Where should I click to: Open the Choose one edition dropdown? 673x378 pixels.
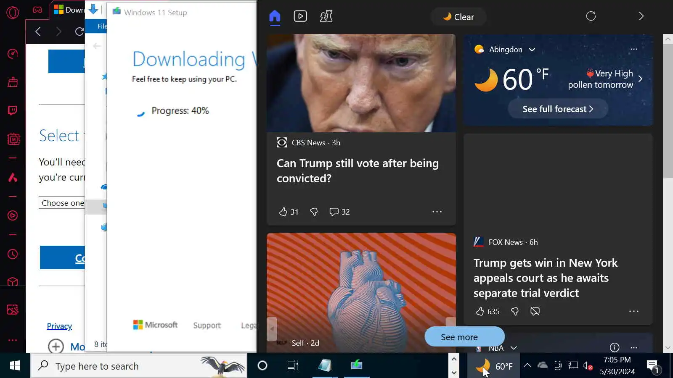(62, 203)
